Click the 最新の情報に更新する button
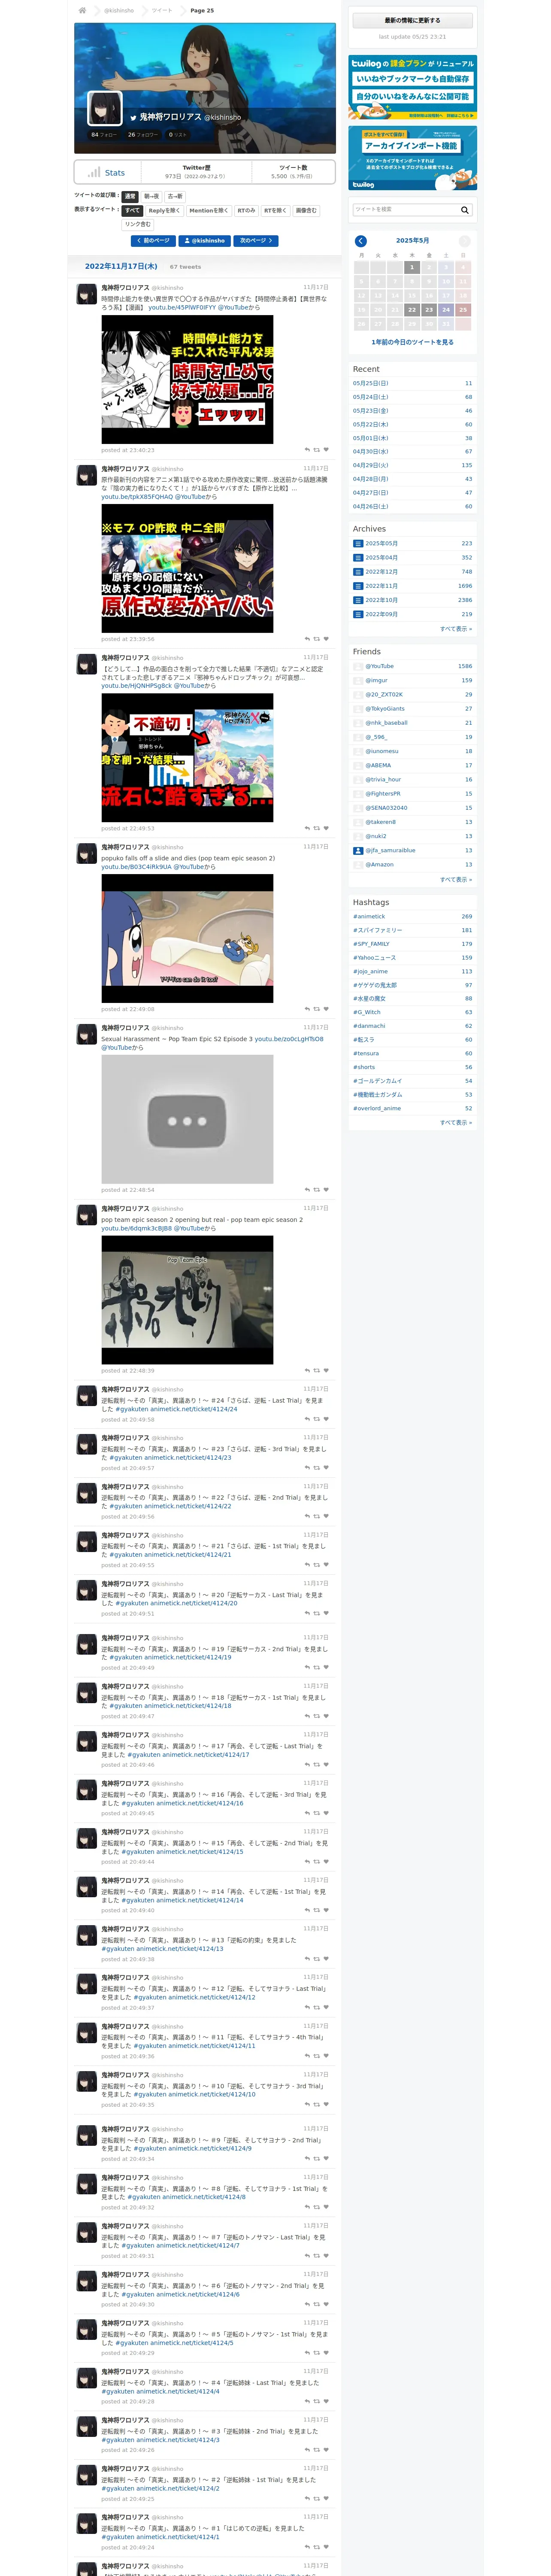 click(x=412, y=20)
